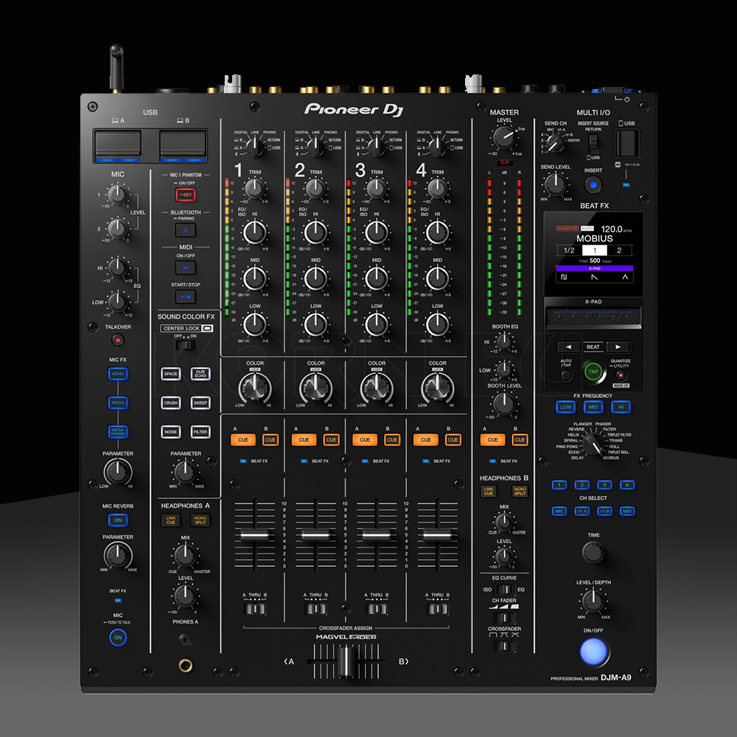The height and width of the screenshot is (737, 737).
Task: Select the ECHO mic FX
Action: [x=117, y=374]
